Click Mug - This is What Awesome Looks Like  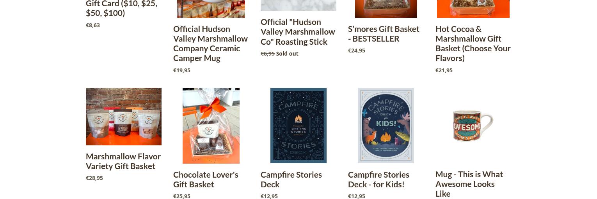tap(469, 184)
